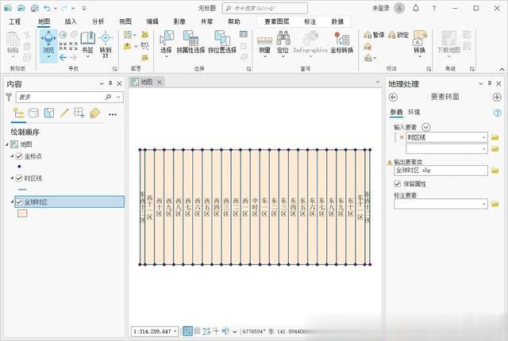Image resolution: width=508 pixels, height=341 pixels.
Task: List layers by data source icon
Action: (x=33, y=113)
